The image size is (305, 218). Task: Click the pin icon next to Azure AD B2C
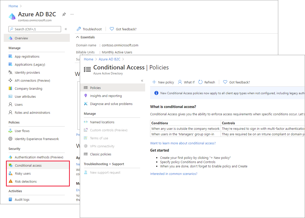(x=64, y=14)
